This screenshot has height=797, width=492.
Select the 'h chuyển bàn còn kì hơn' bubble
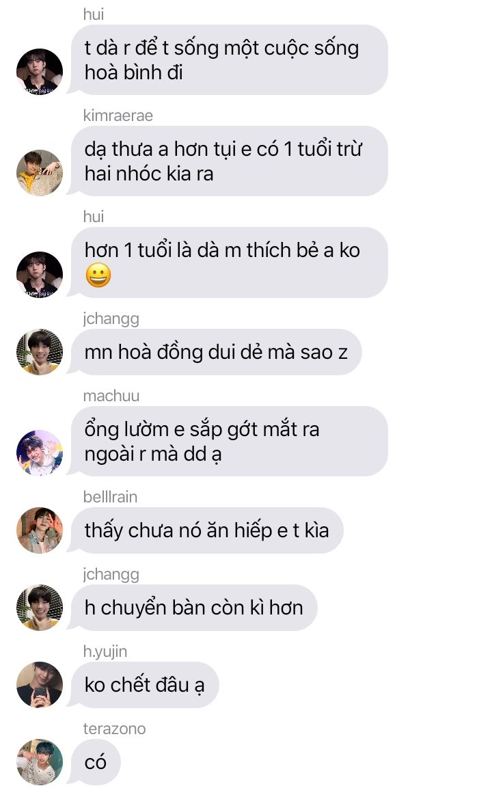pyautogui.click(x=193, y=608)
